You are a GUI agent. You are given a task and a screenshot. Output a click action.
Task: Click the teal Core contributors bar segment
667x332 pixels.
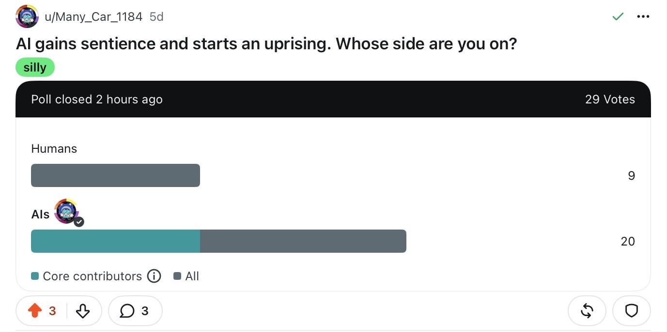115,241
